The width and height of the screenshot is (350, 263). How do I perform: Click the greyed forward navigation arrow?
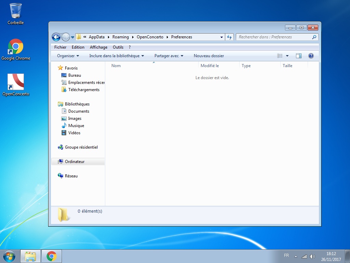click(66, 37)
